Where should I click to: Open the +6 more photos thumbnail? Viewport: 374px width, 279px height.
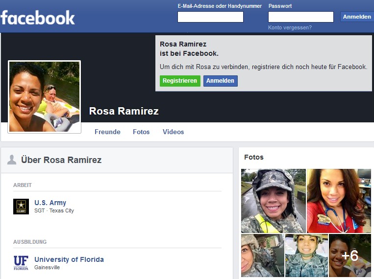click(350, 256)
